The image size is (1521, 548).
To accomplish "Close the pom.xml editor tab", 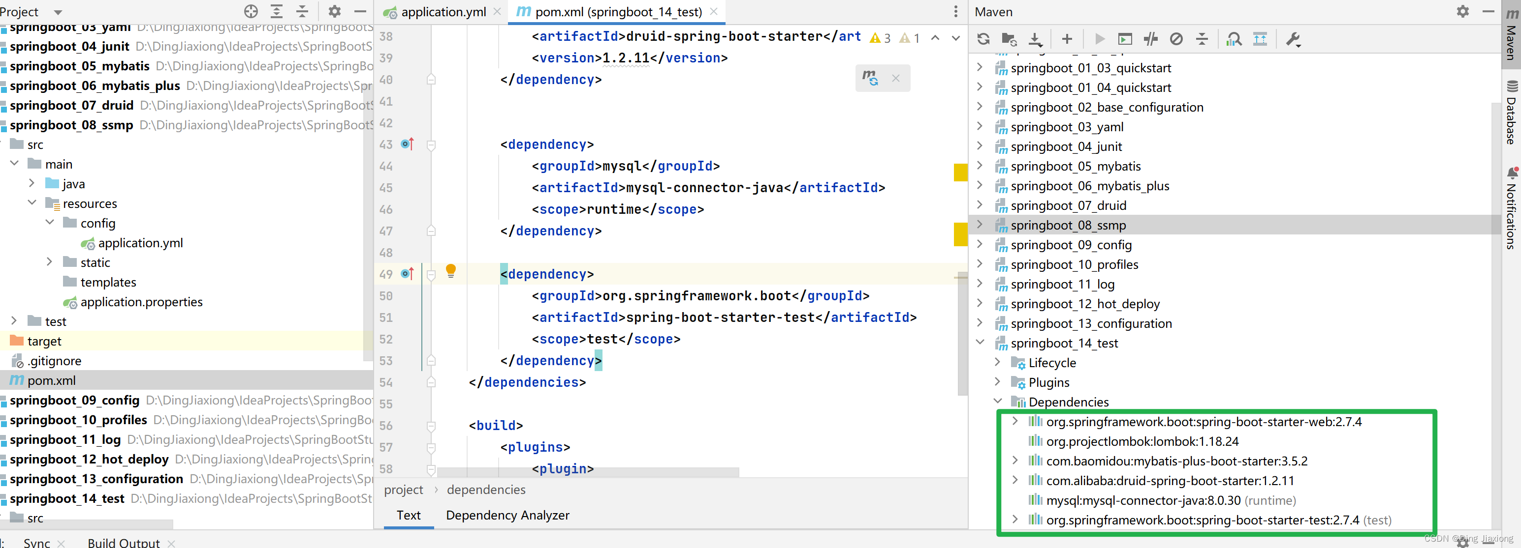I will 714,12.
